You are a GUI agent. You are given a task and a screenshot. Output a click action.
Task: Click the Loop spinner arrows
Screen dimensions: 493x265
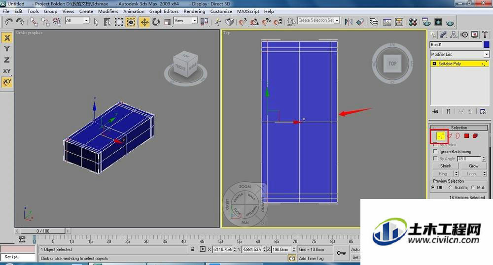coord(485,174)
